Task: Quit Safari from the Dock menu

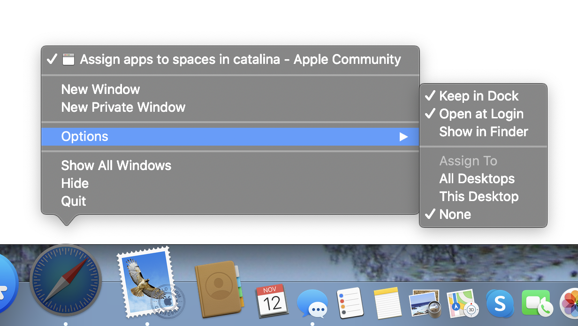Action: point(230,201)
